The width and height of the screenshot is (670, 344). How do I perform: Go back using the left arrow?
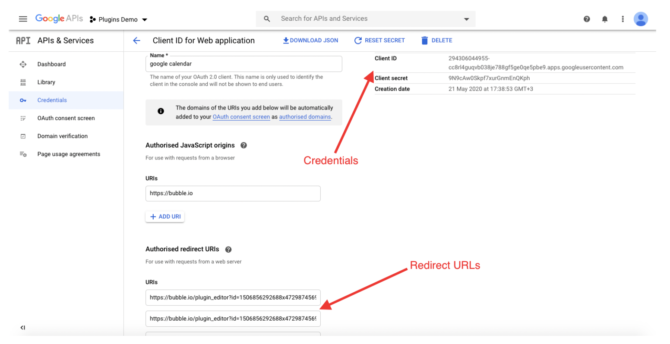coord(136,41)
